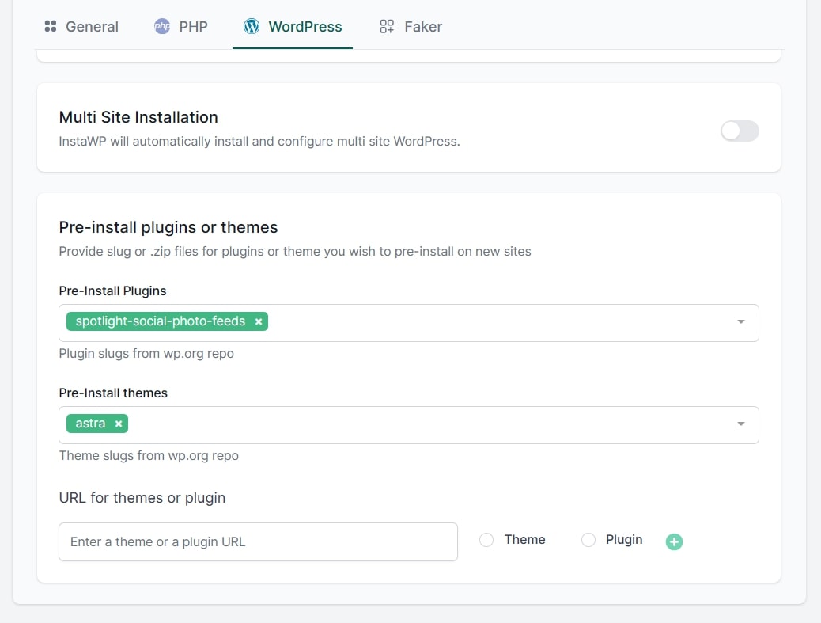Open the General tab
The width and height of the screenshot is (821, 623).
tap(81, 27)
